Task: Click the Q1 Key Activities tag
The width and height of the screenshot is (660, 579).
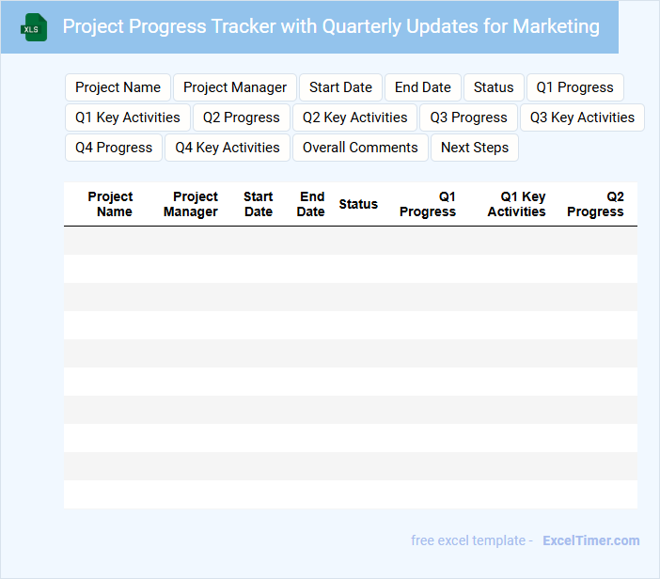Action: pyautogui.click(x=128, y=117)
